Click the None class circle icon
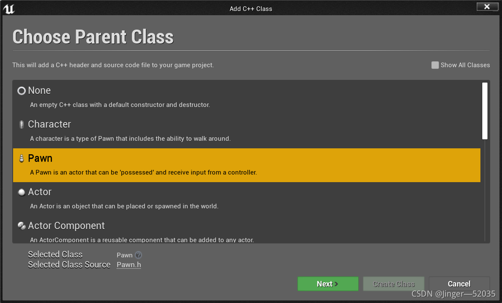Image resolution: width=502 pixels, height=303 pixels. pos(22,91)
